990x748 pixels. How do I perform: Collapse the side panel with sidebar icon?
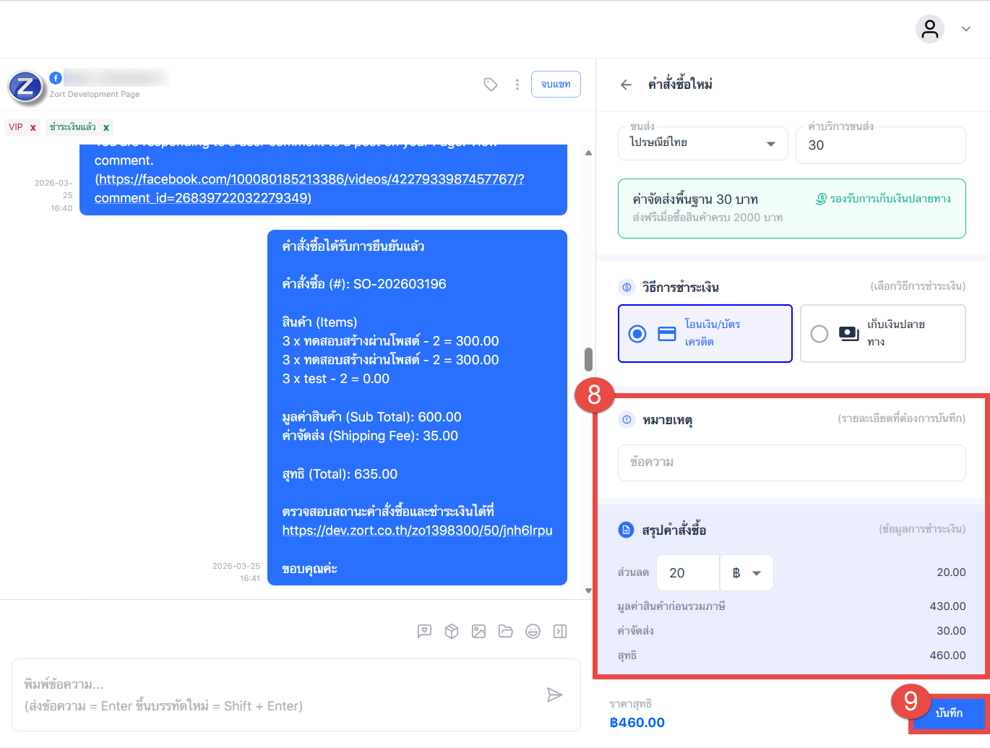(560, 632)
